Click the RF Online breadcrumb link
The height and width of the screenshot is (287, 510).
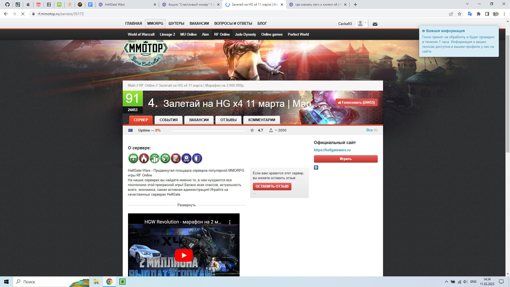[147, 86]
